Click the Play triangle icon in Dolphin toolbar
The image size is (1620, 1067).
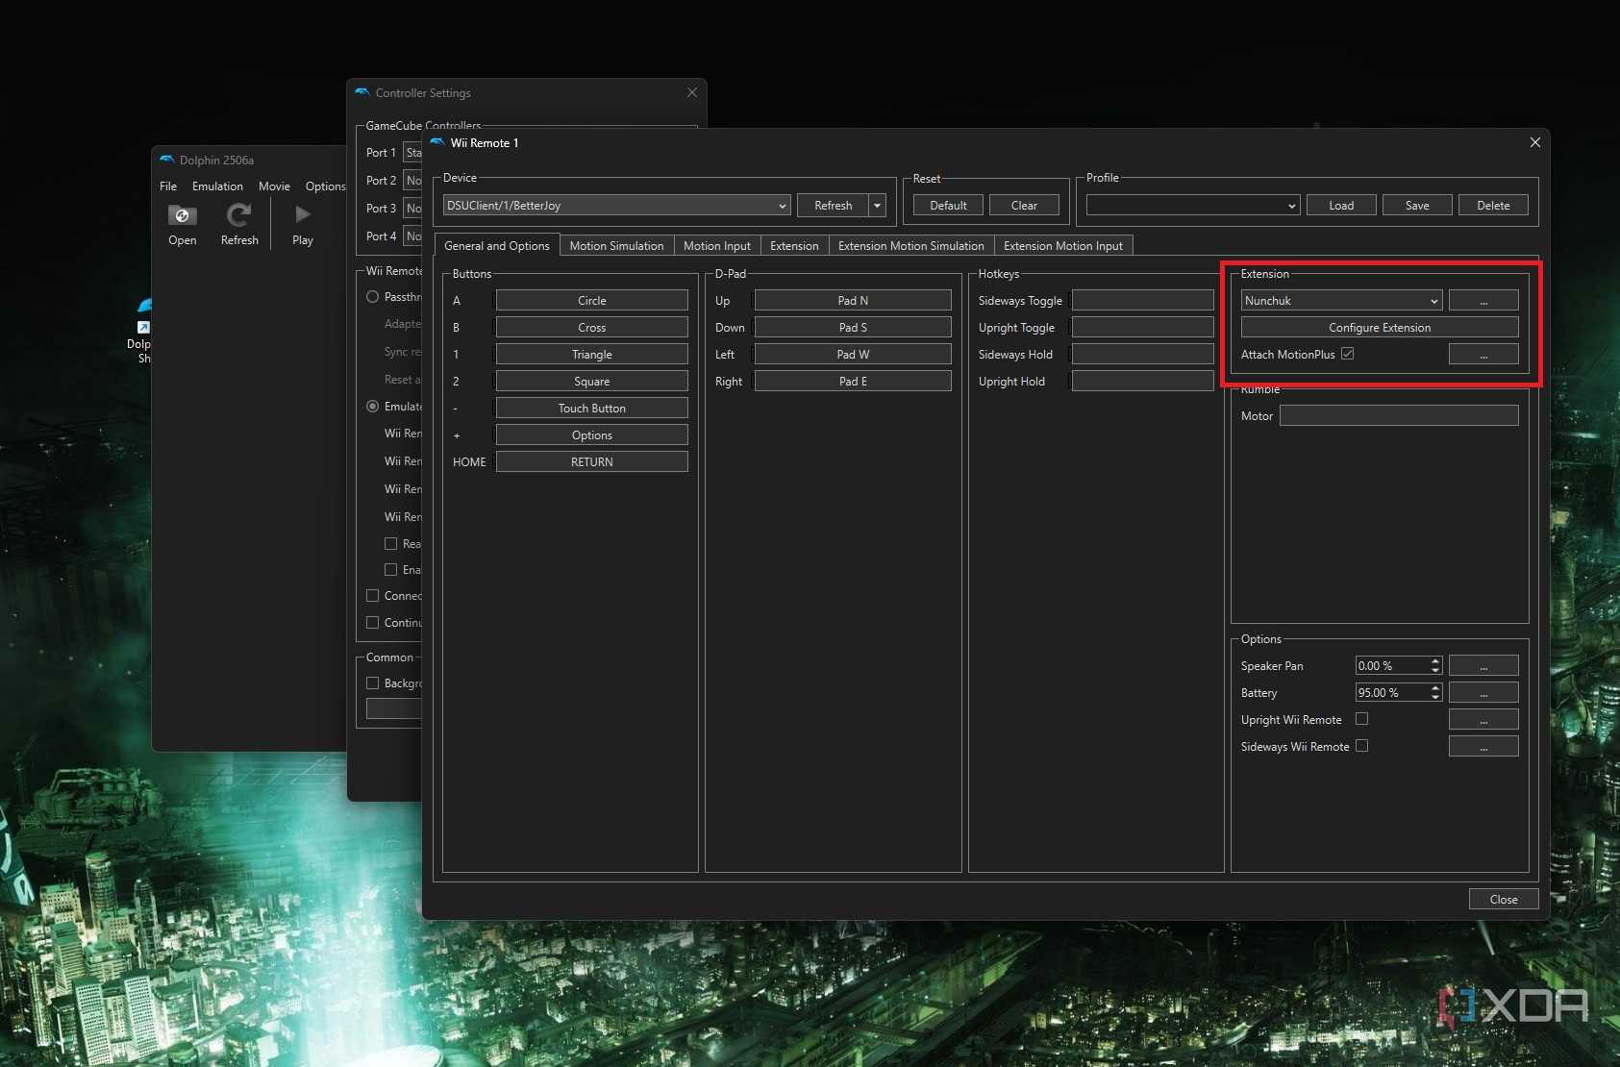(x=303, y=214)
